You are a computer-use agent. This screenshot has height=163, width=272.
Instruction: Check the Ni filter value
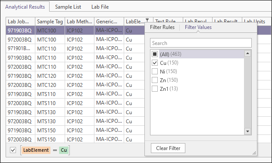155,71
